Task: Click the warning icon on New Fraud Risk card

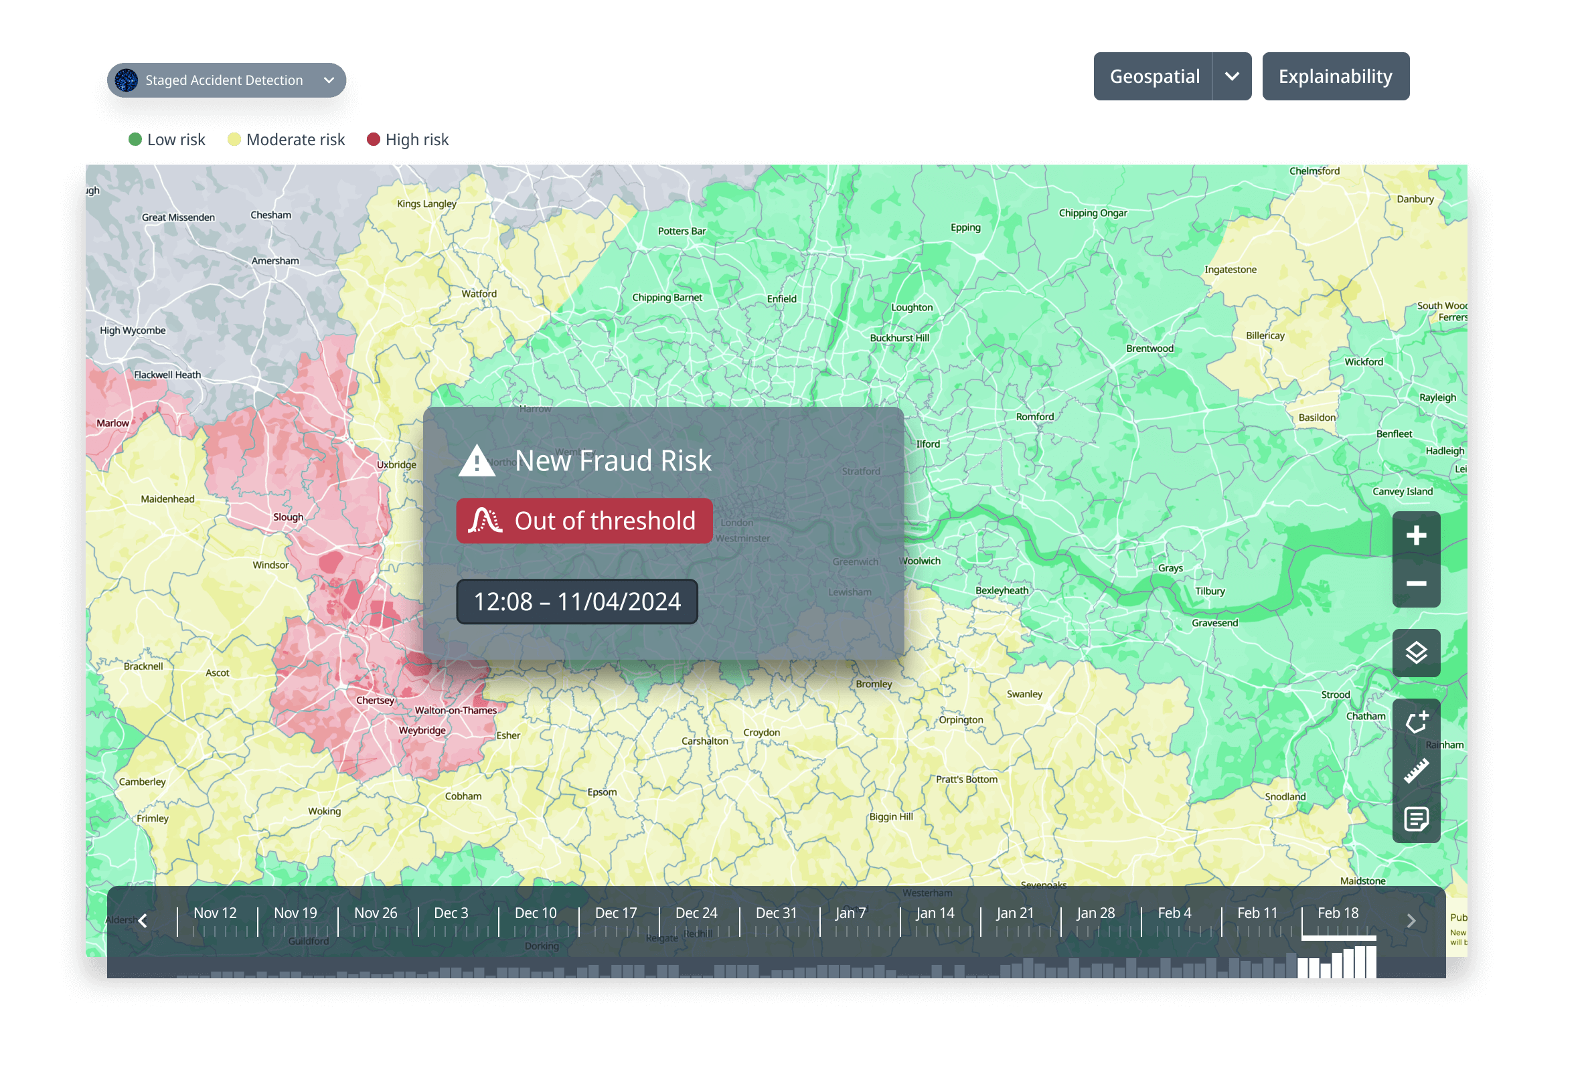Action: pyautogui.click(x=477, y=461)
